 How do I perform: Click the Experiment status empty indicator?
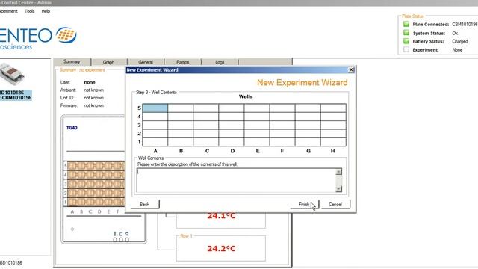[x=406, y=49]
